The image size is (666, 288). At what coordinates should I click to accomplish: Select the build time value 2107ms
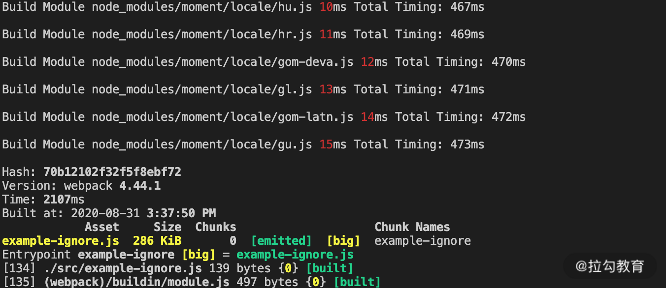(x=64, y=200)
